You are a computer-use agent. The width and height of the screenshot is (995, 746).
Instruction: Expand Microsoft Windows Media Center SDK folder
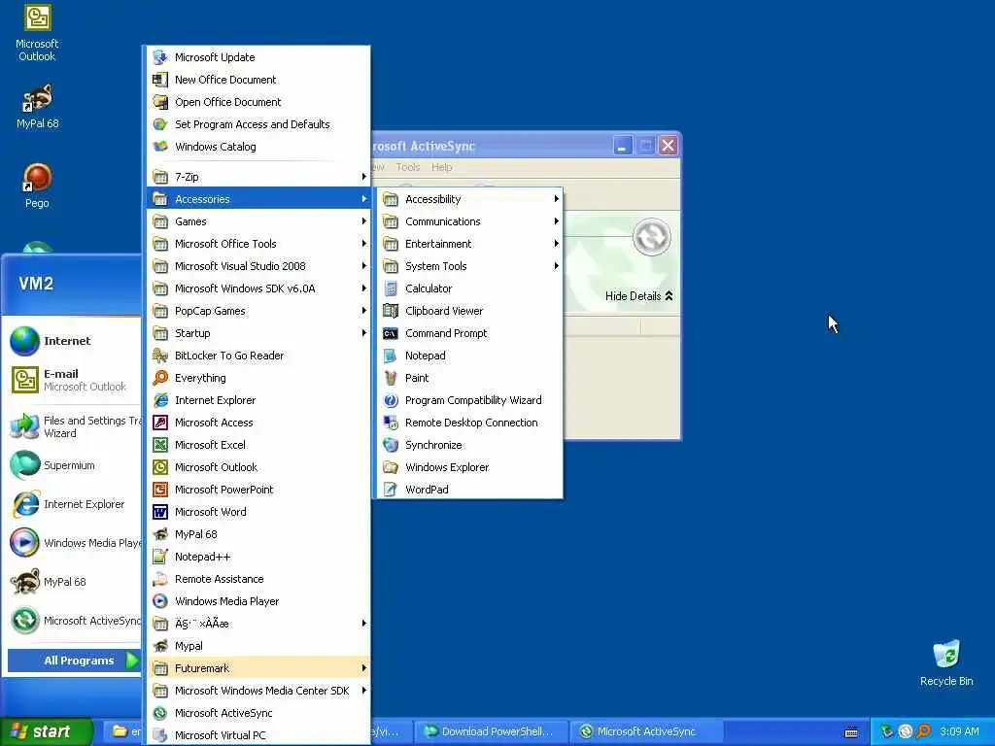click(258, 691)
